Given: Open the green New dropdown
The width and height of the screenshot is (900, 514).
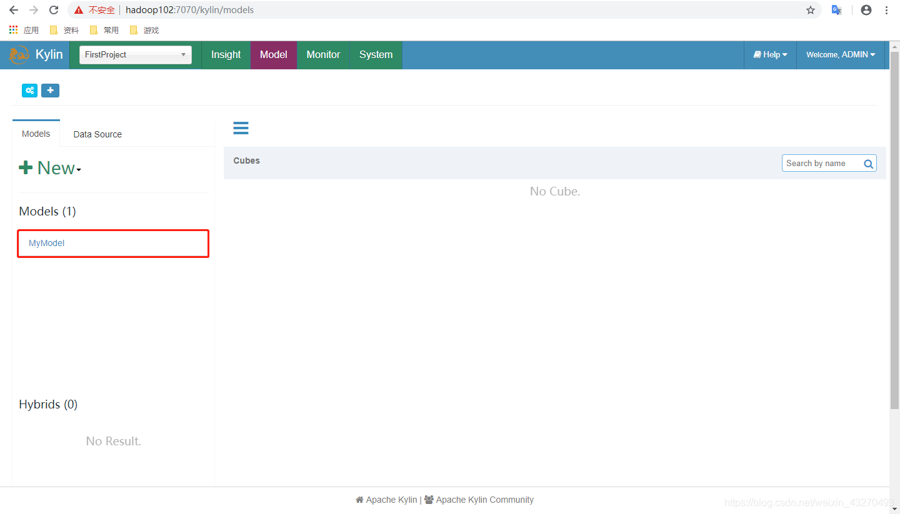Looking at the screenshot, I should click(50, 168).
